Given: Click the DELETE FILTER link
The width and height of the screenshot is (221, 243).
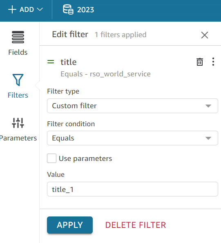Looking at the screenshot, I should pyautogui.click(x=136, y=225).
